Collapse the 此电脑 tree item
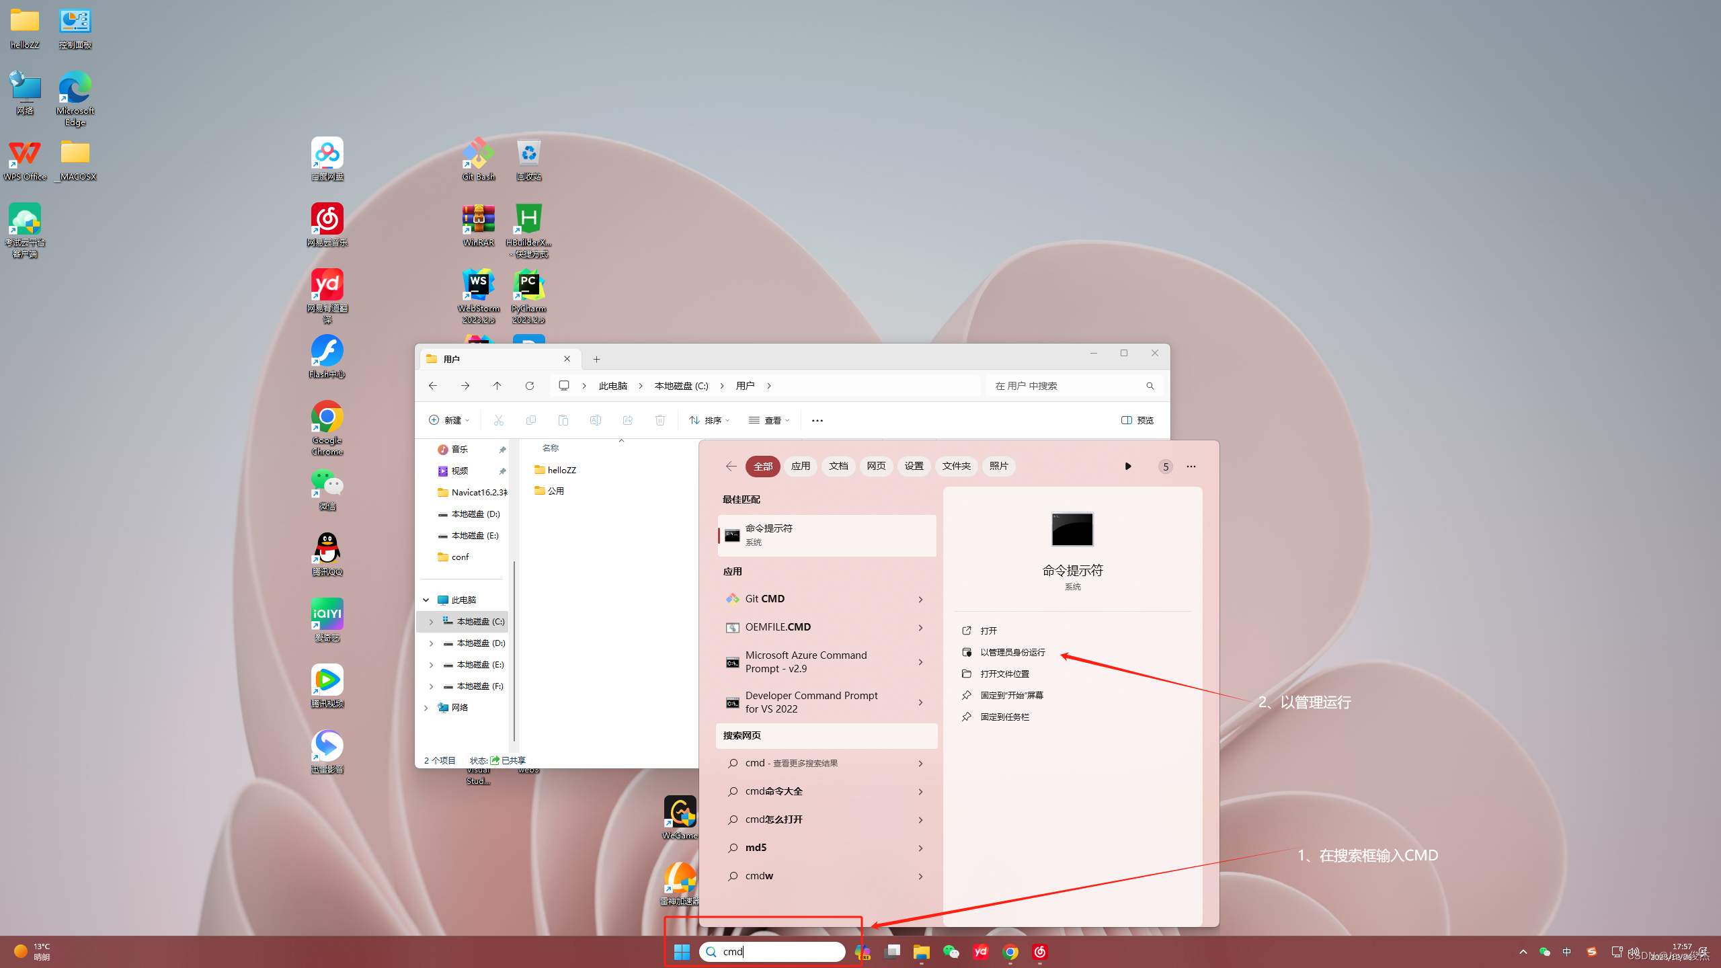Viewport: 1721px width, 968px height. tap(426, 599)
